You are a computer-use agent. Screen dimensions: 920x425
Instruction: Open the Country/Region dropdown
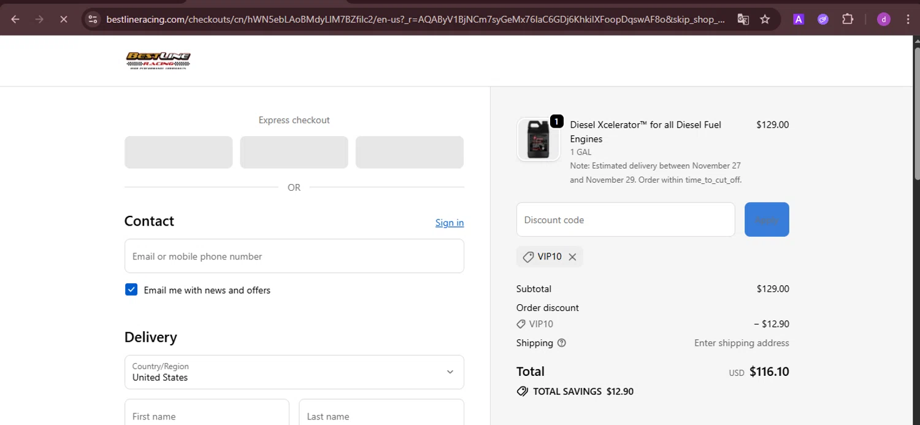click(x=294, y=372)
